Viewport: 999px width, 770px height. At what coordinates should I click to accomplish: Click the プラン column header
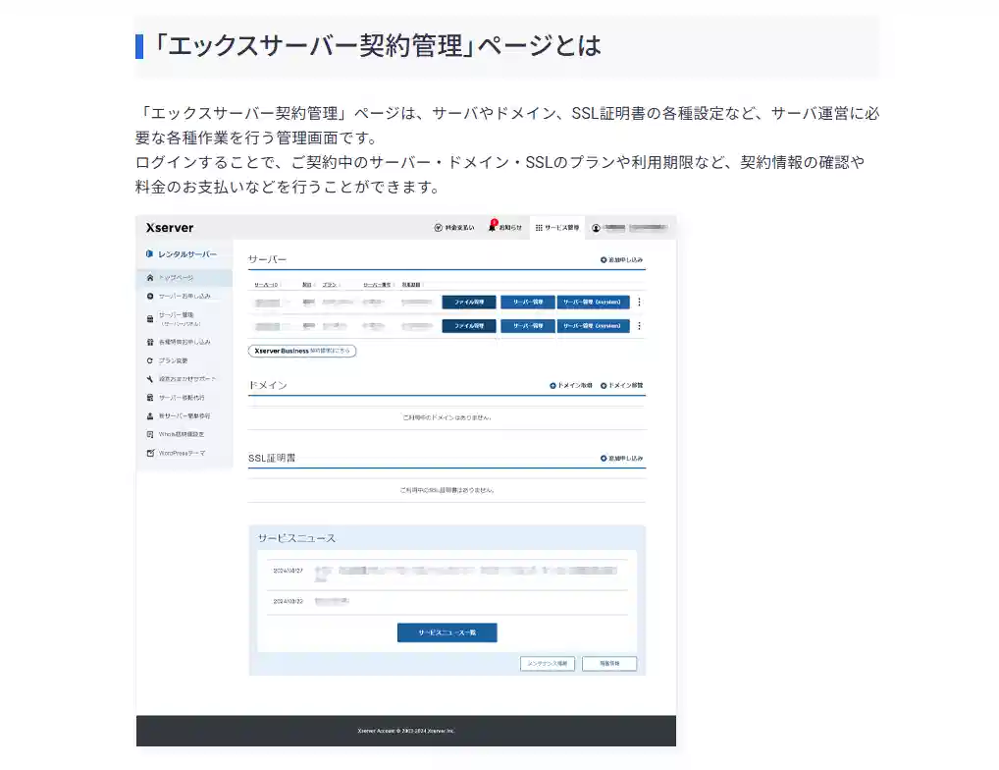tap(330, 285)
